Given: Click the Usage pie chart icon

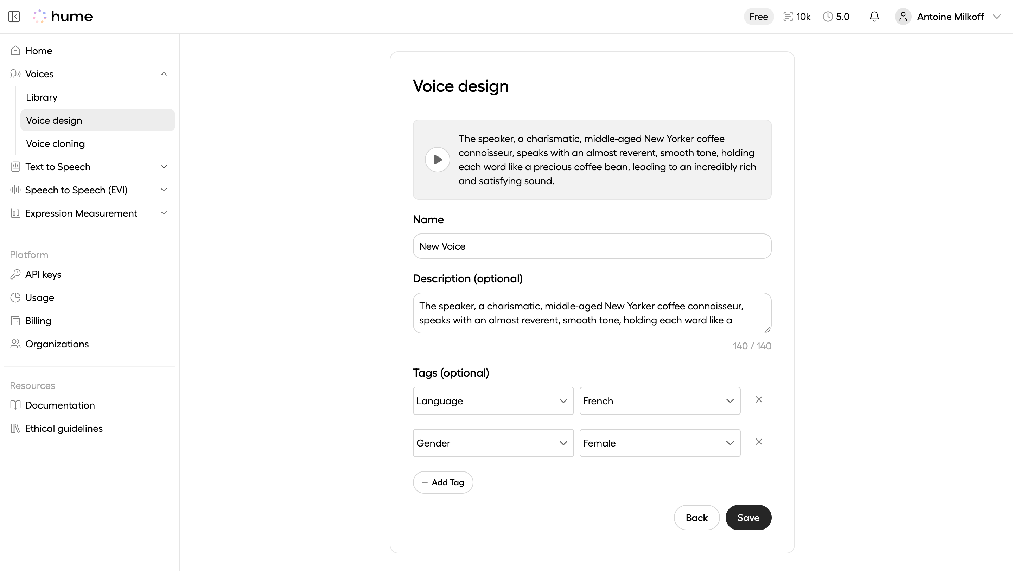Looking at the screenshot, I should [x=15, y=297].
